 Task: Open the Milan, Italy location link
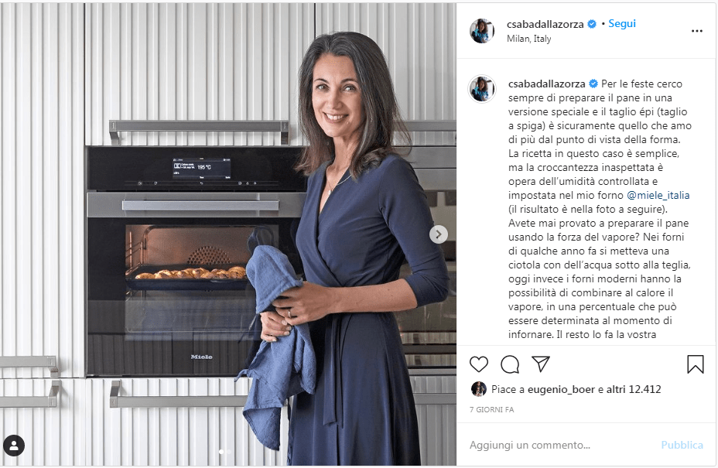click(x=529, y=39)
